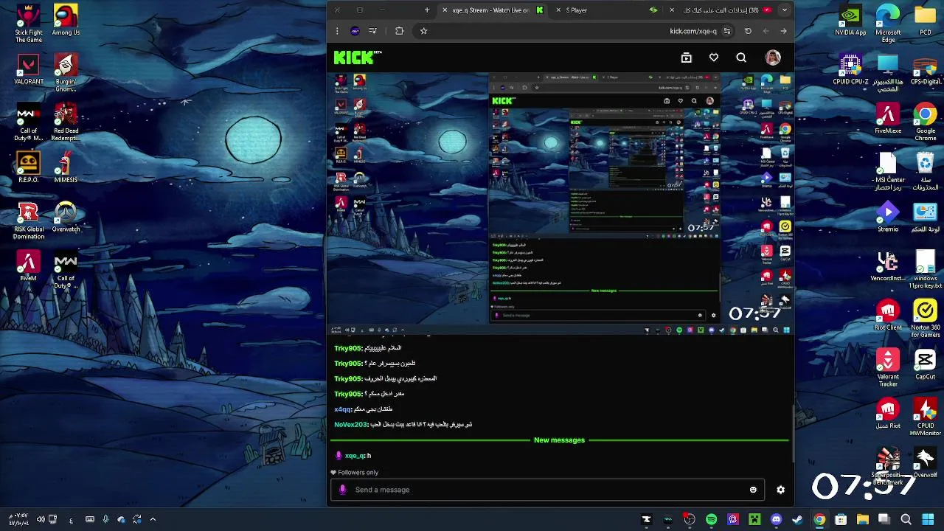
Task: Open the Red Dead Redemption desktop shortcut
Action: pyautogui.click(x=66, y=122)
